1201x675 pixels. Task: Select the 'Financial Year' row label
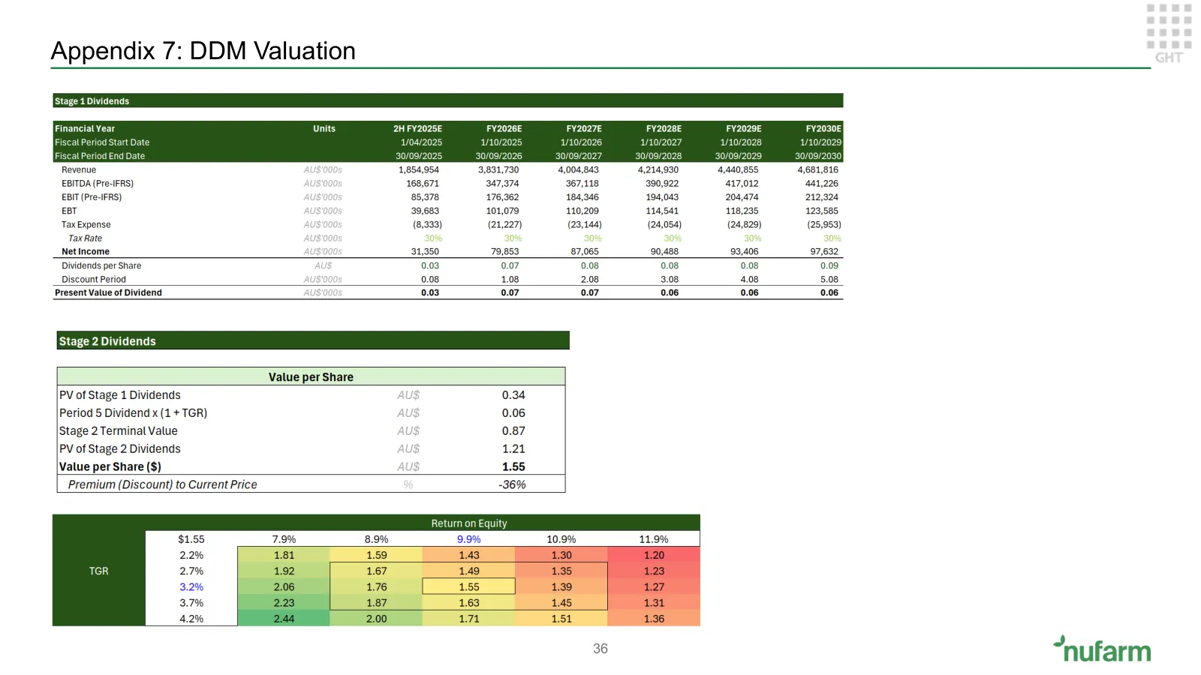pos(85,129)
